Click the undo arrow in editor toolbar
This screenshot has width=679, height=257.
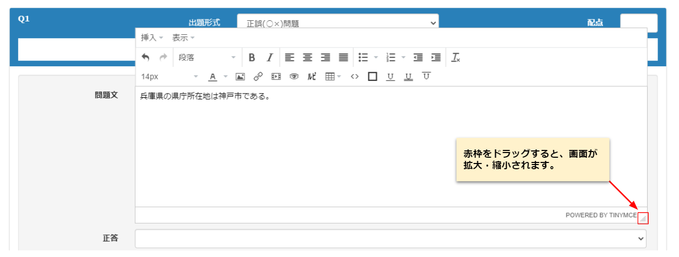point(146,57)
